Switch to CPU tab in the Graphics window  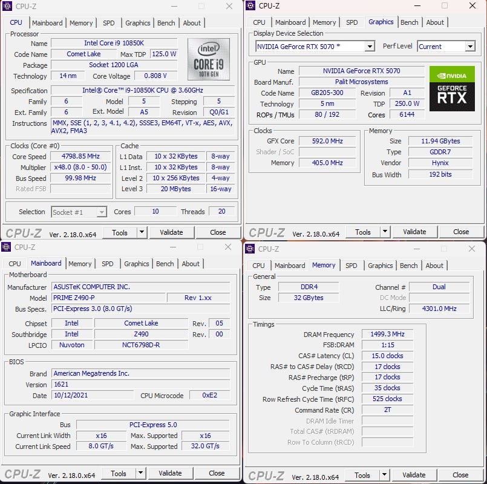point(259,22)
